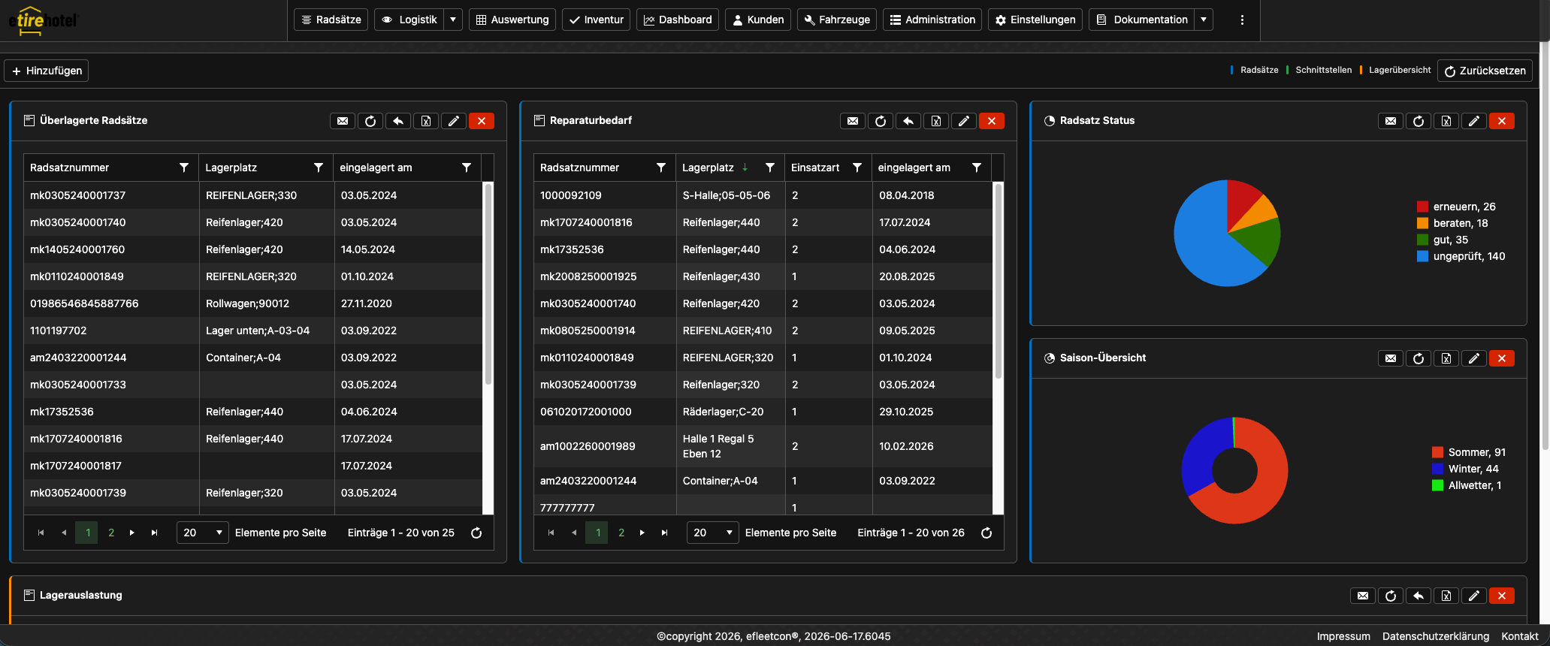Open Logistik dropdown arrow

pyautogui.click(x=453, y=20)
